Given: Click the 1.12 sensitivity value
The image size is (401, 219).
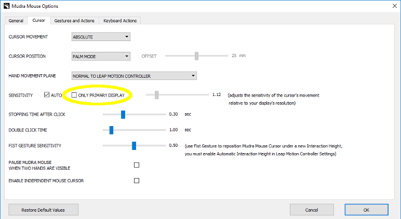Looking at the screenshot, I should (217, 94).
